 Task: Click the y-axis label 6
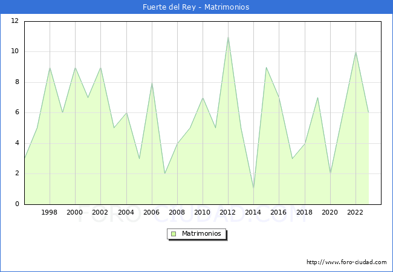17,112
